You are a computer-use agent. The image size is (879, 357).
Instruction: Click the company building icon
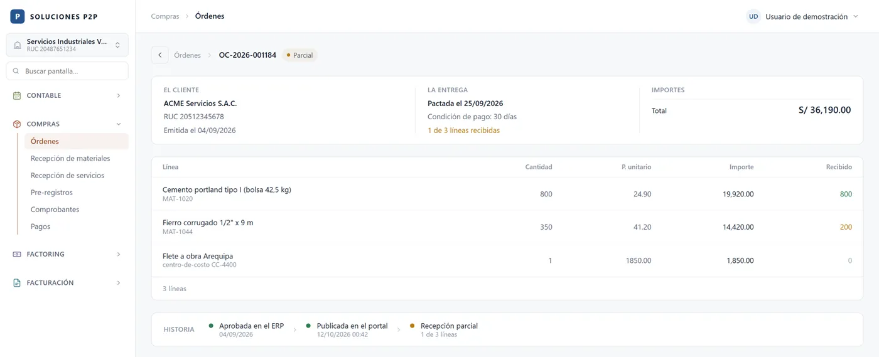pos(17,45)
